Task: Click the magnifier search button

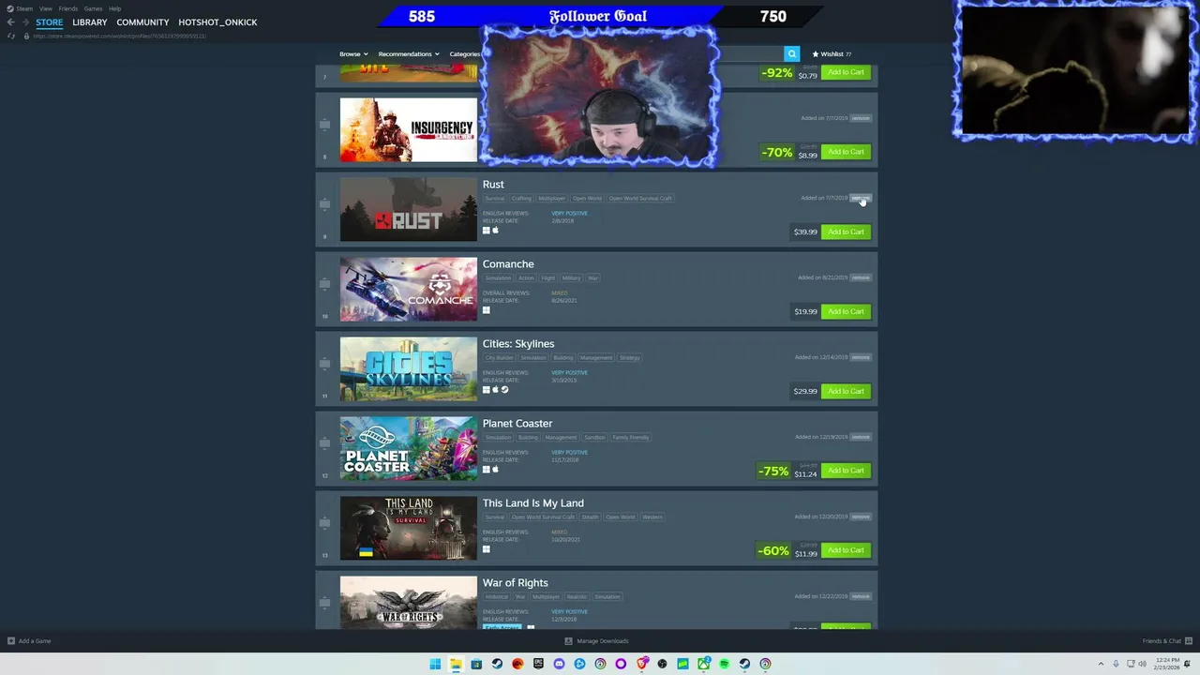Action: click(x=792, y=53)
